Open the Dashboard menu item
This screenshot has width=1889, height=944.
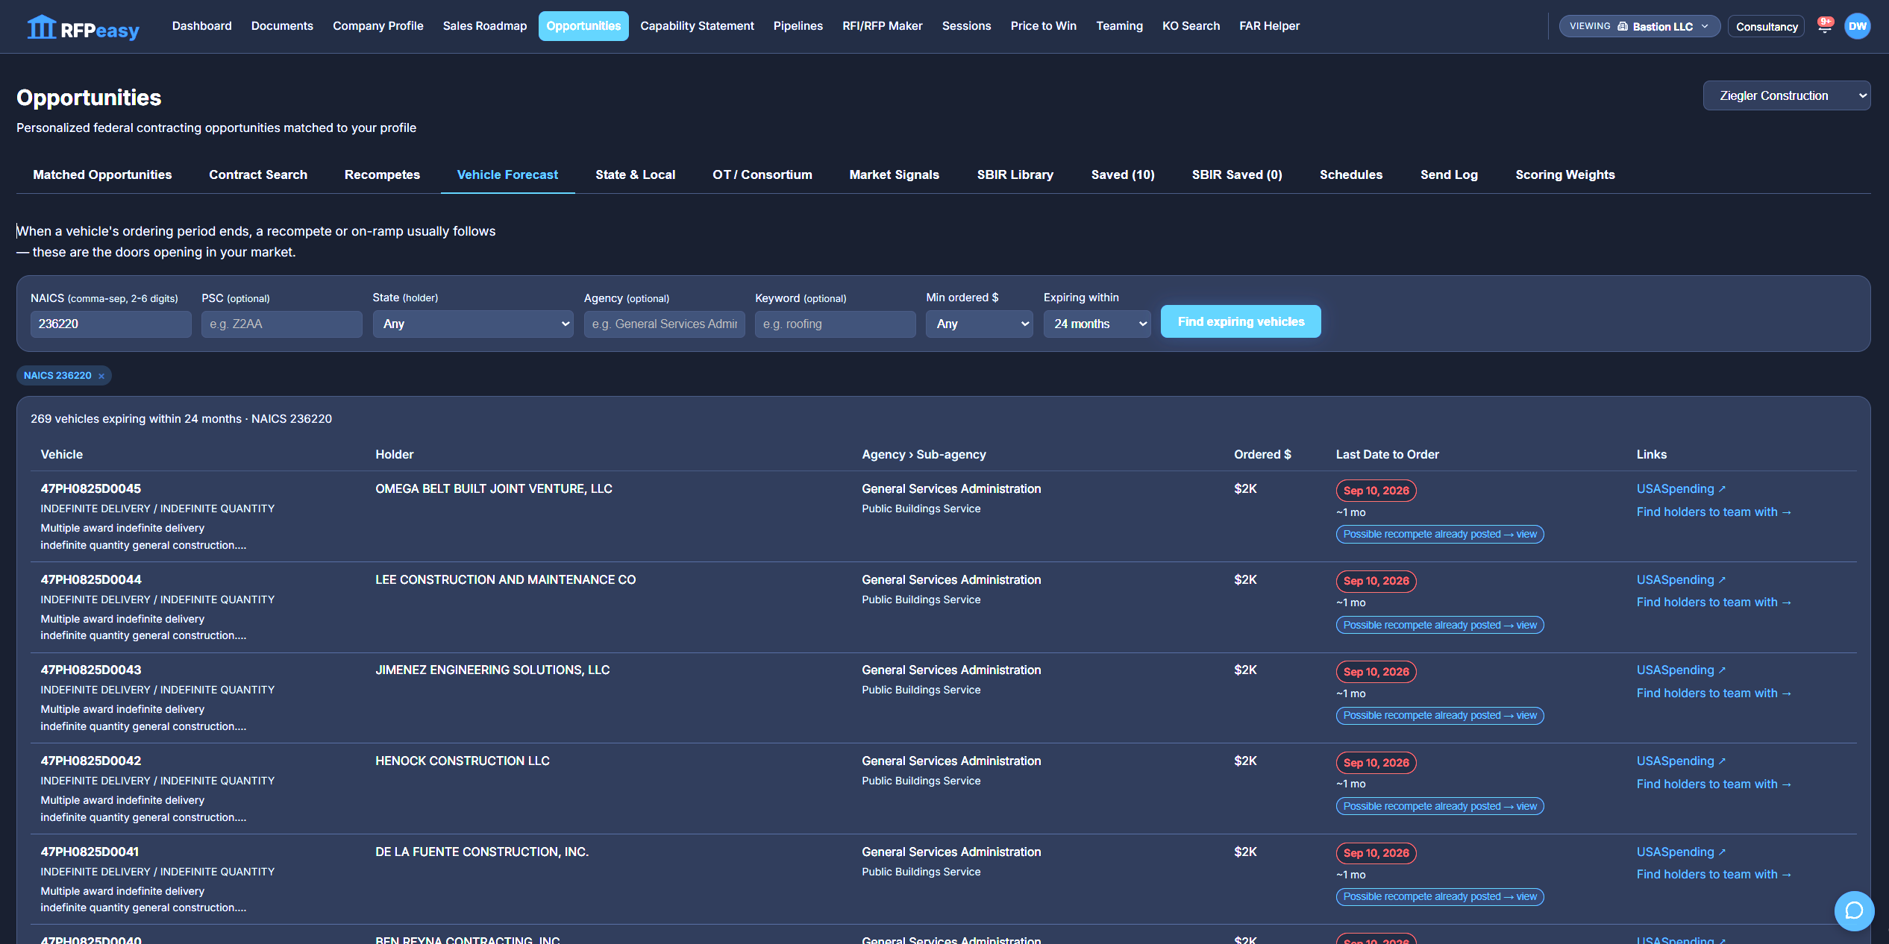(x=201, y=26)
